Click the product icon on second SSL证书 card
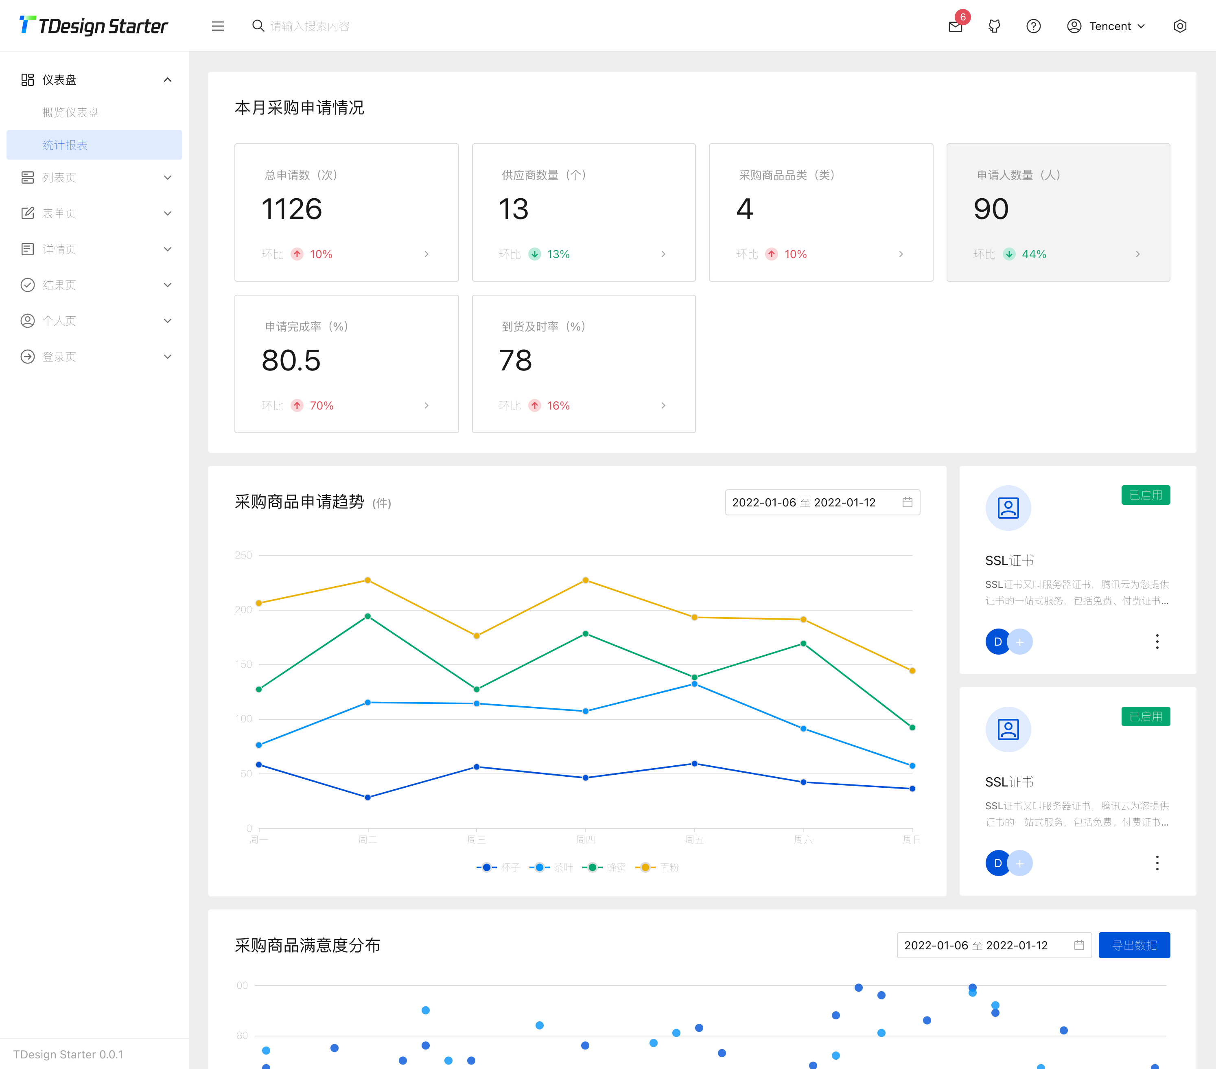This screenshot has width=1216, height=1069. click(1008, 729)
